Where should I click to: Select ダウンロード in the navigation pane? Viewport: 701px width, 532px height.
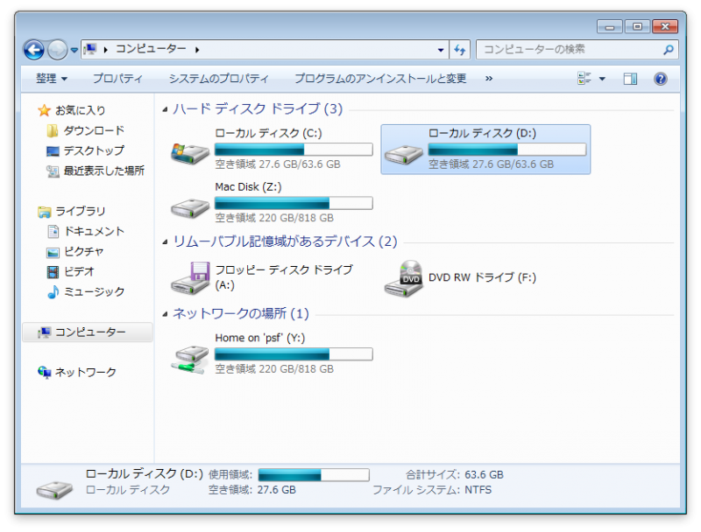pyautogui.click(x=94, y=130)
